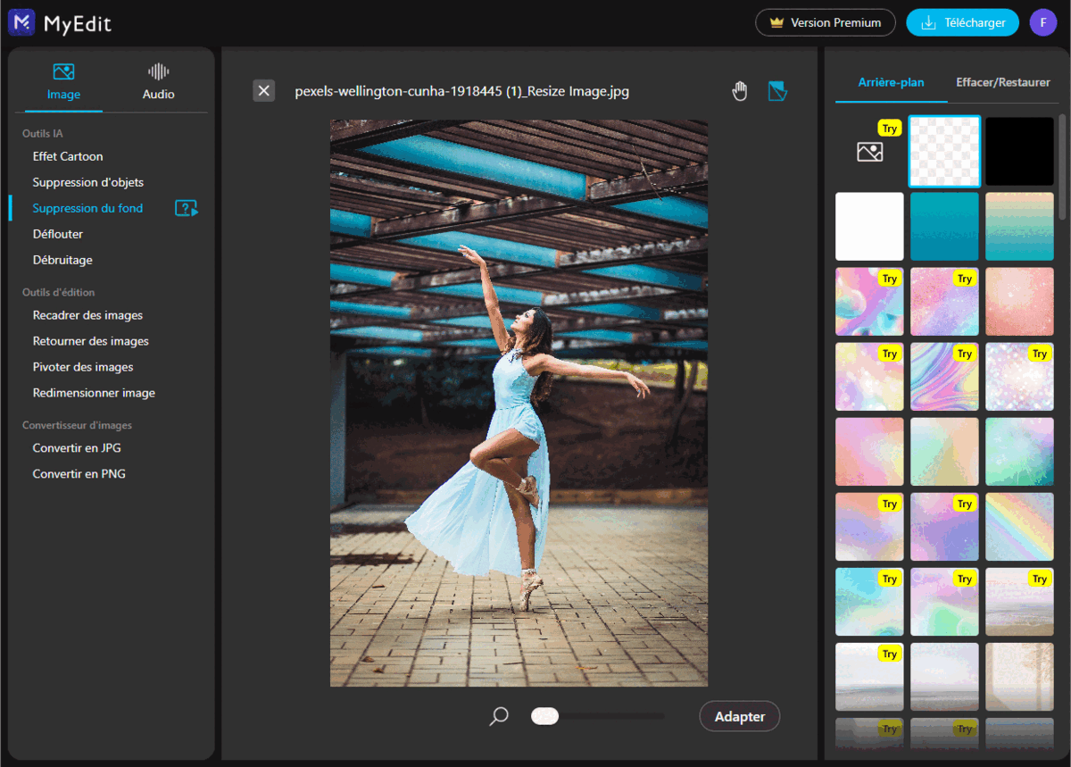The height and width of the screenshot is (767, 1071).
Task: Open the Effacer/Restaurer tab
Action: (1002, 82)
